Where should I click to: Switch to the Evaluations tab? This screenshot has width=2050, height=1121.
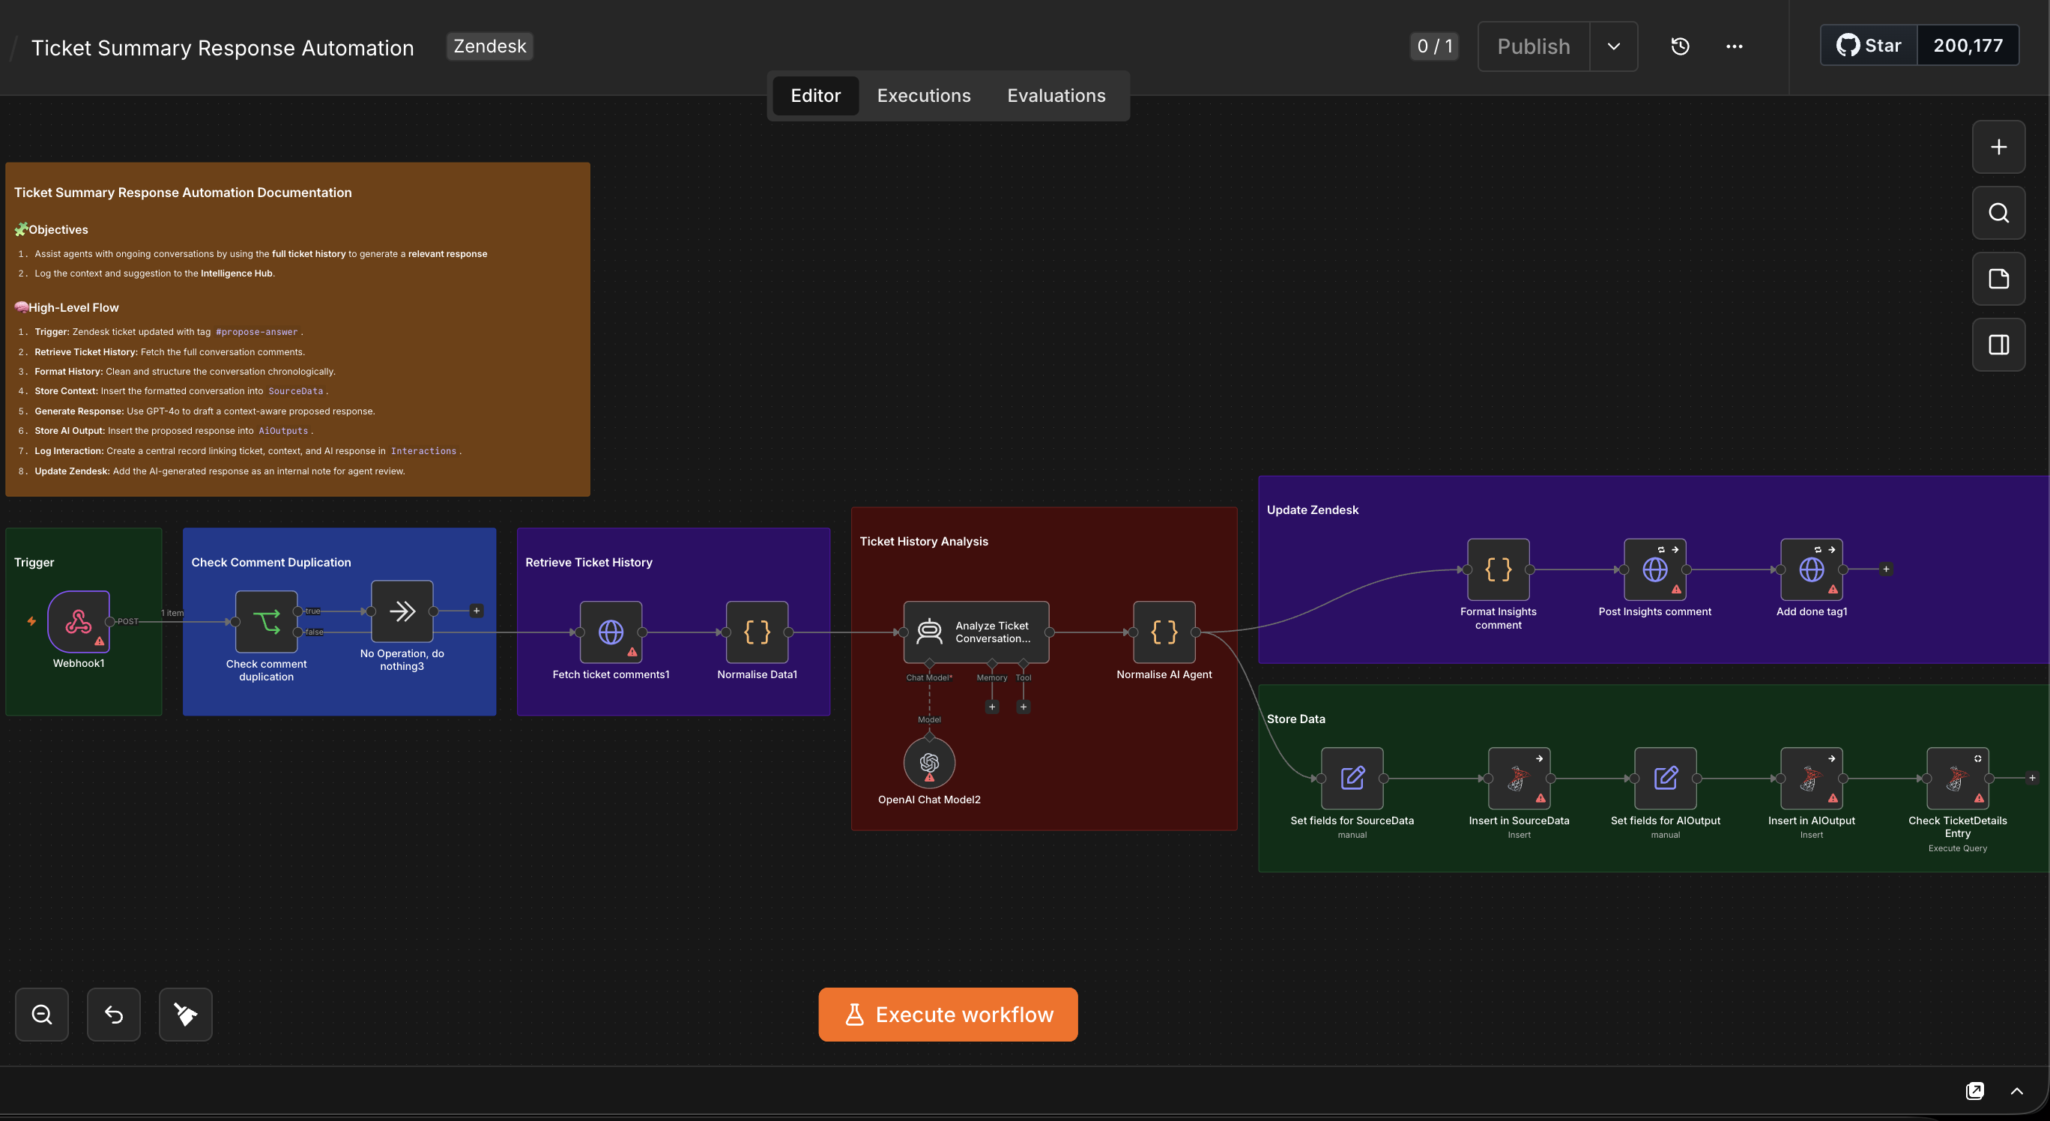[1056, 95]
